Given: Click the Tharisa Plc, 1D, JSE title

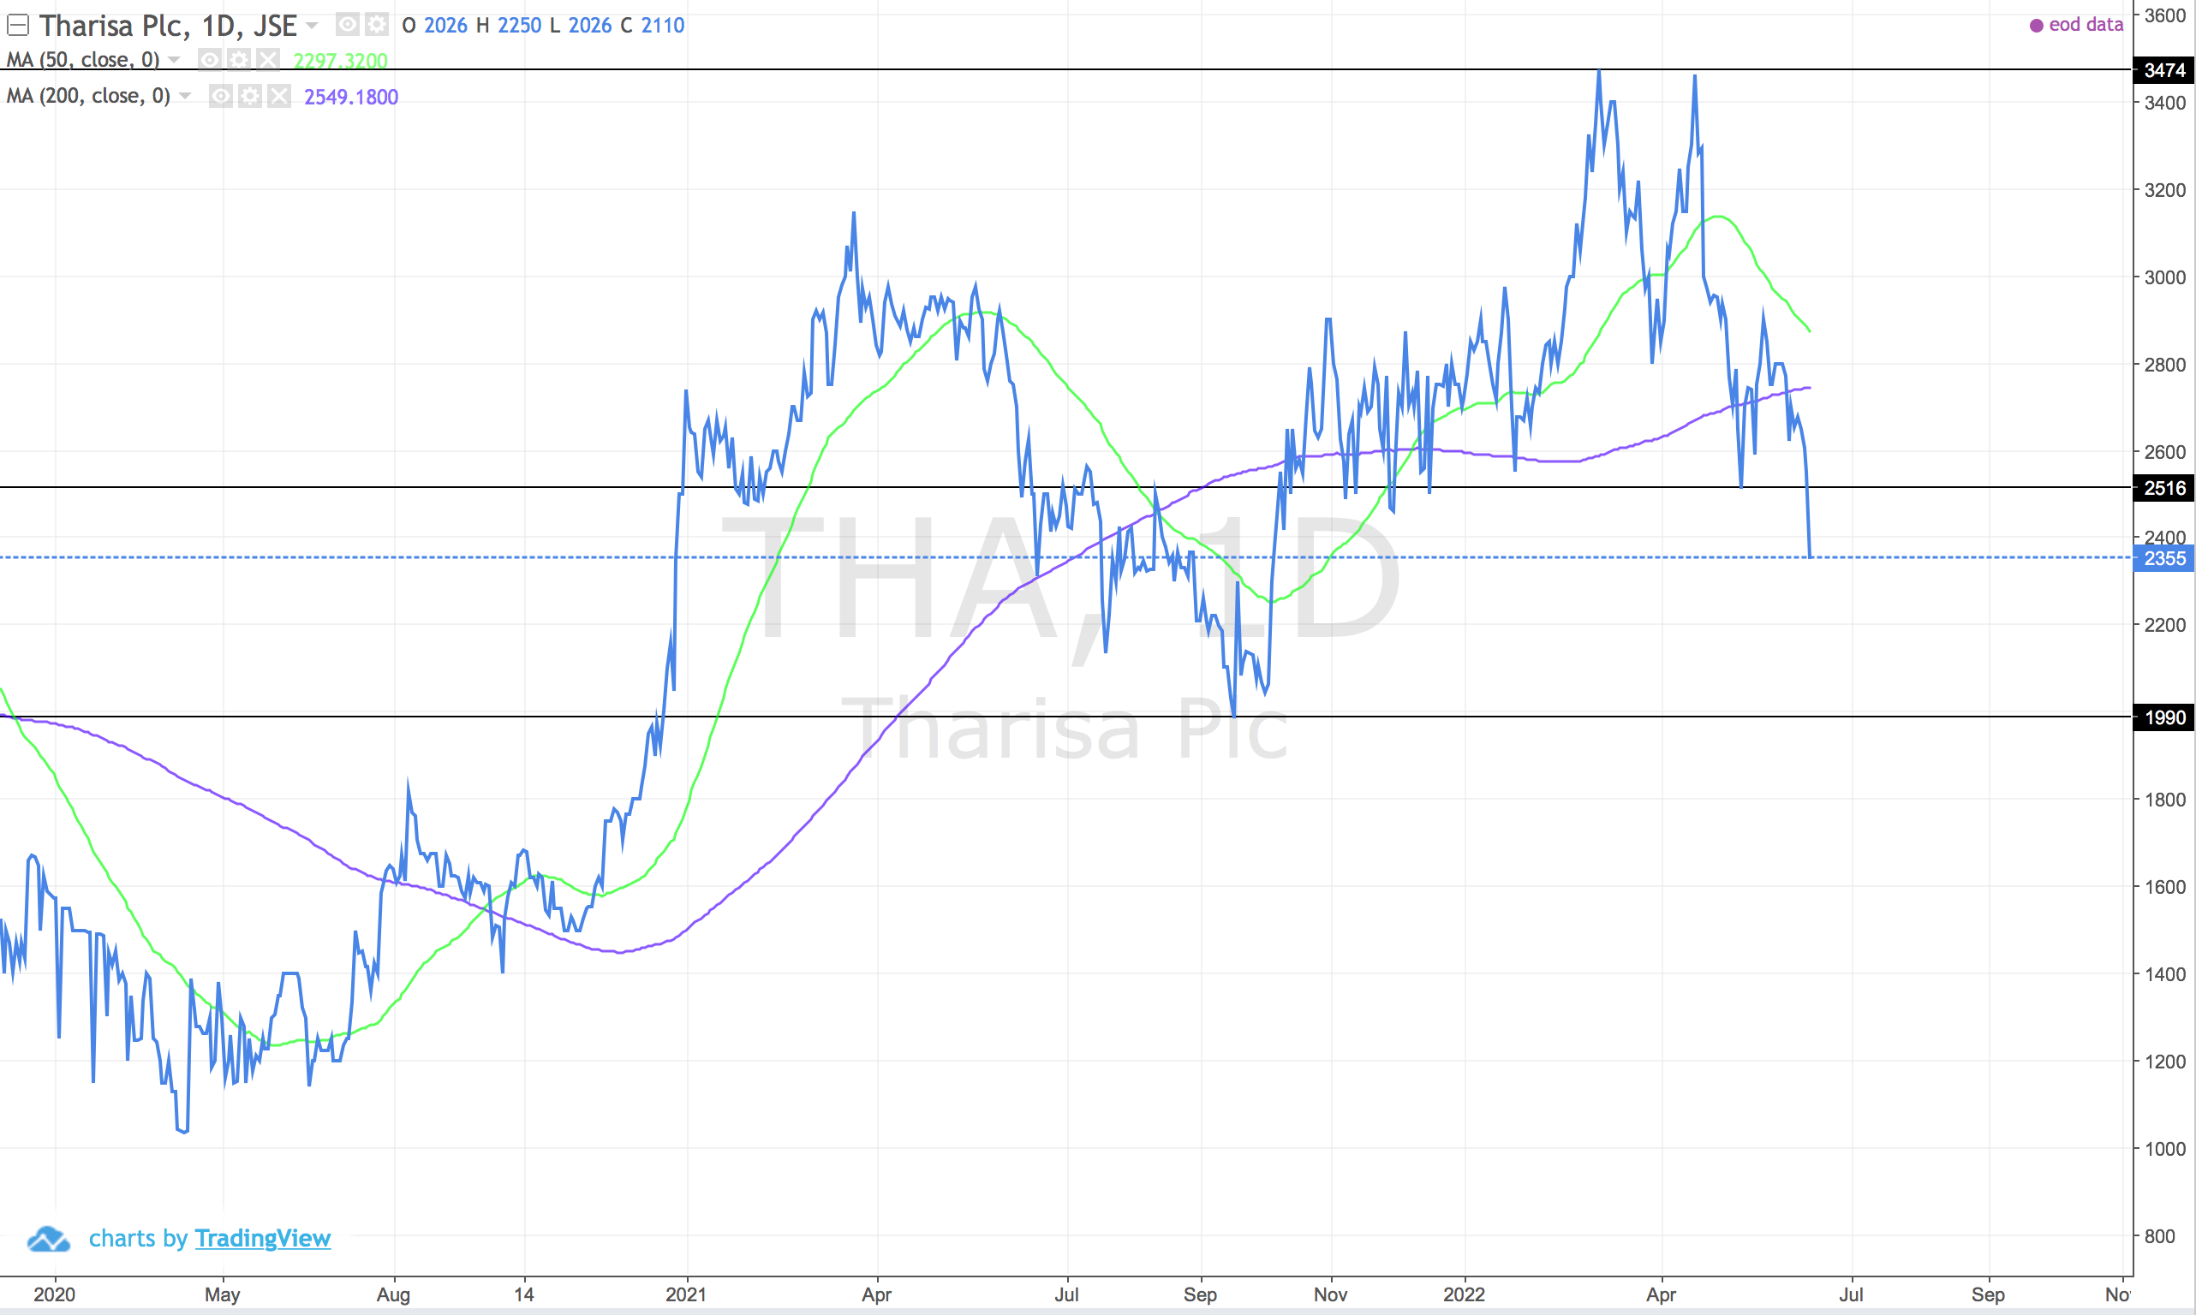Looking at the screenshot, I should [168, 26].
